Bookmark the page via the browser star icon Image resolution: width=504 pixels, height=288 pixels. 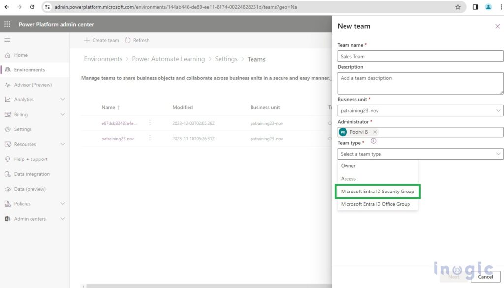pos(458,7)
